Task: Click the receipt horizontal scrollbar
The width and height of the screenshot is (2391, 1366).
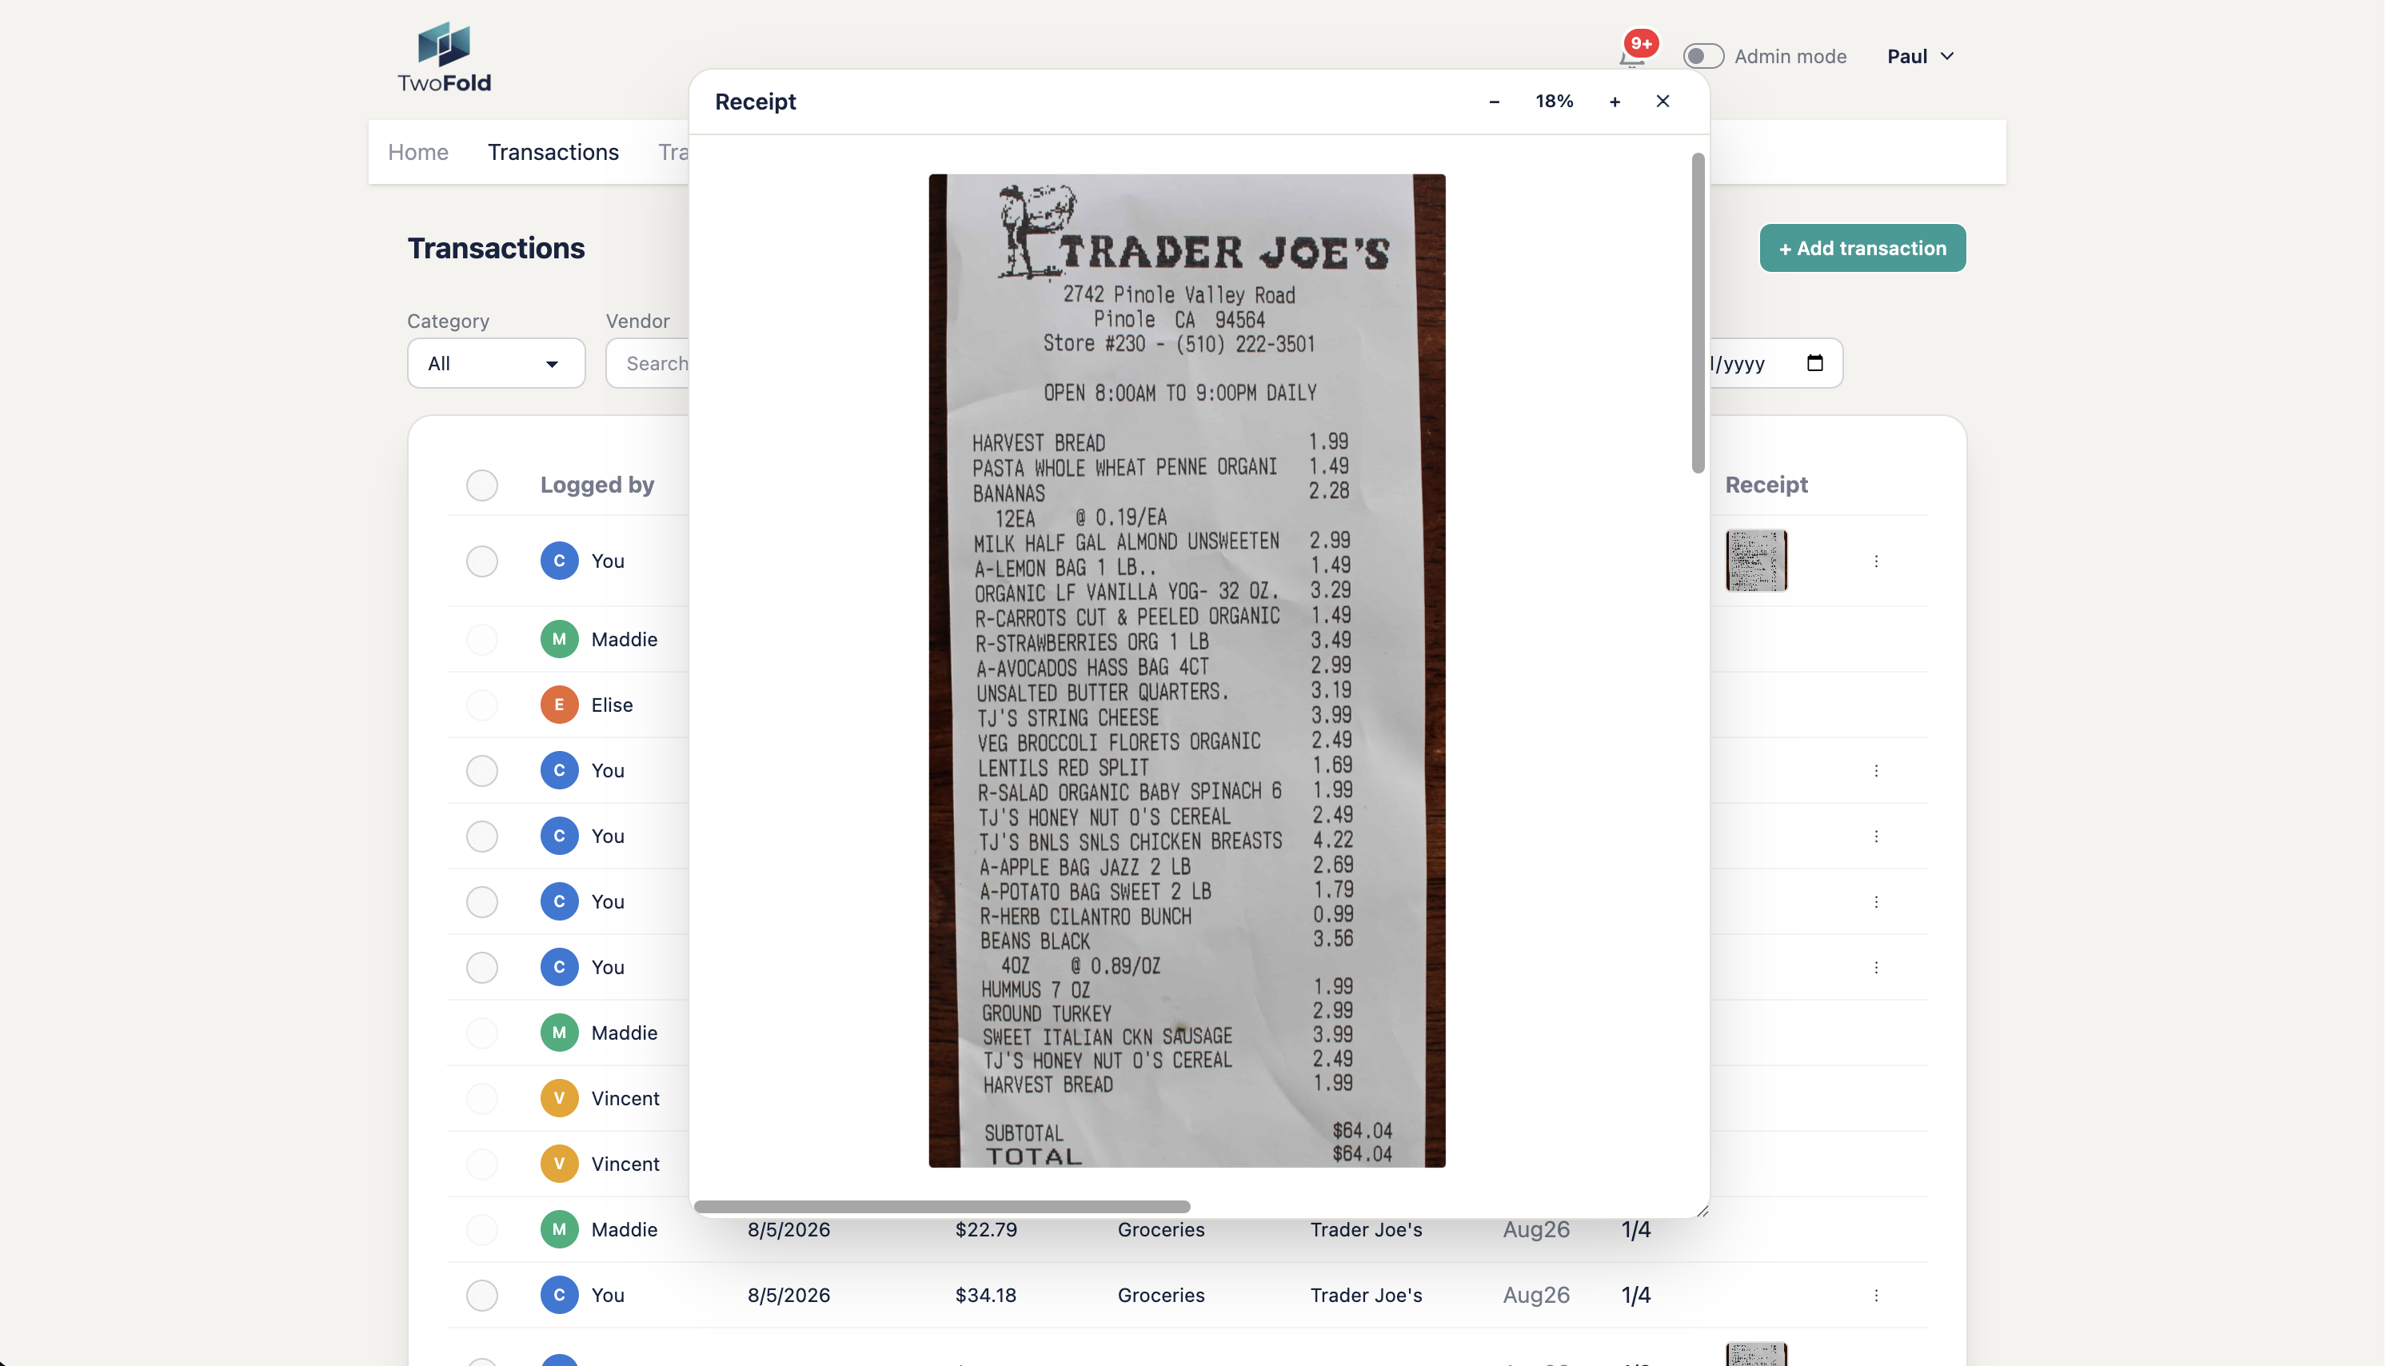Action: 942,1207
